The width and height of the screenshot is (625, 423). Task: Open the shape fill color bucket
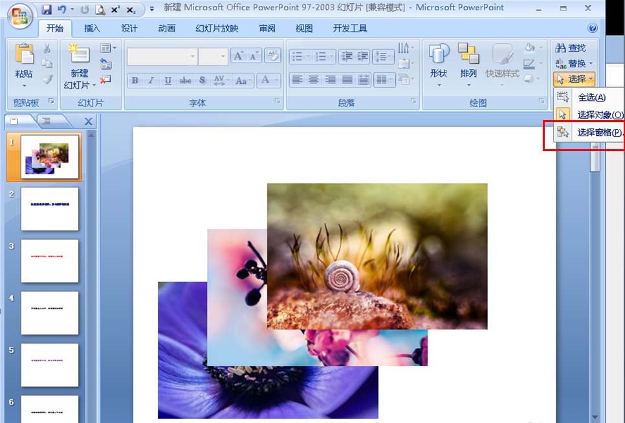533,48
